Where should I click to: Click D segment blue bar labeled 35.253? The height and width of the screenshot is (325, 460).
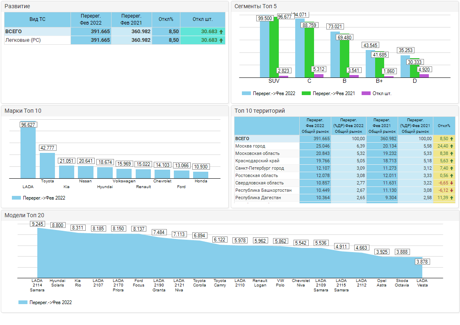[x=405, y=66]
